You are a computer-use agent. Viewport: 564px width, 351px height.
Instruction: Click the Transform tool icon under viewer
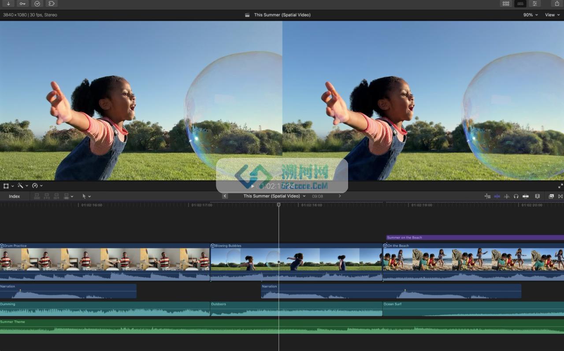pyautogui.click(x=6, y=186)
